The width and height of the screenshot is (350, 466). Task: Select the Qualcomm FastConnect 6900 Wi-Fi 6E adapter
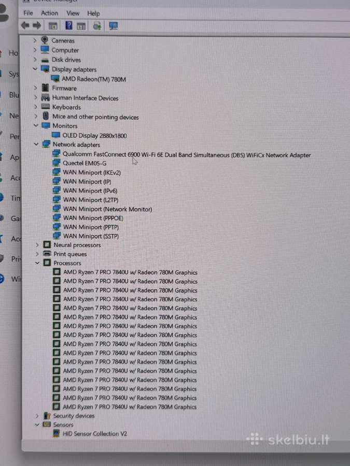(x=187, y=155)
